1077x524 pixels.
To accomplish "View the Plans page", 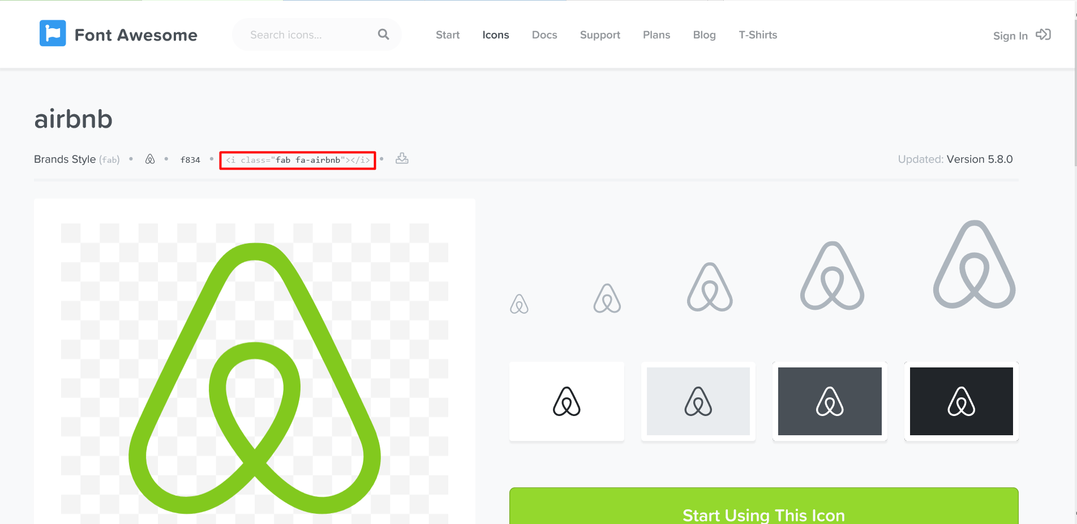I will click(x=657, y=35).
